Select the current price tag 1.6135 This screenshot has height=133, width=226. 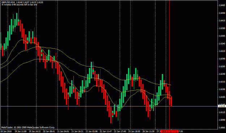222,106
